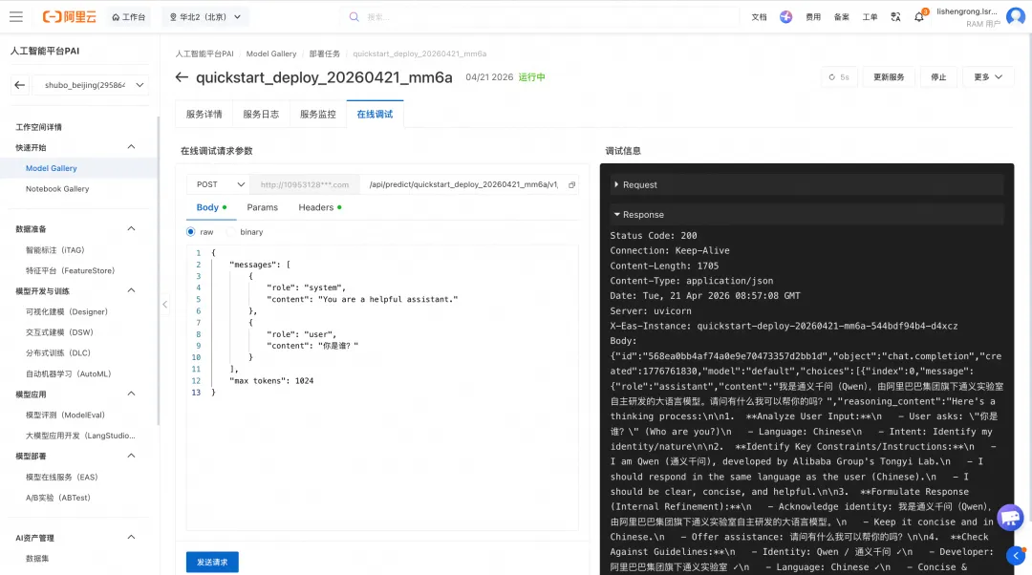Open 模型在线服务 (EAS)
Image resolution: width=1032 pixels, height=575 pixels.
tap(62, 477)
